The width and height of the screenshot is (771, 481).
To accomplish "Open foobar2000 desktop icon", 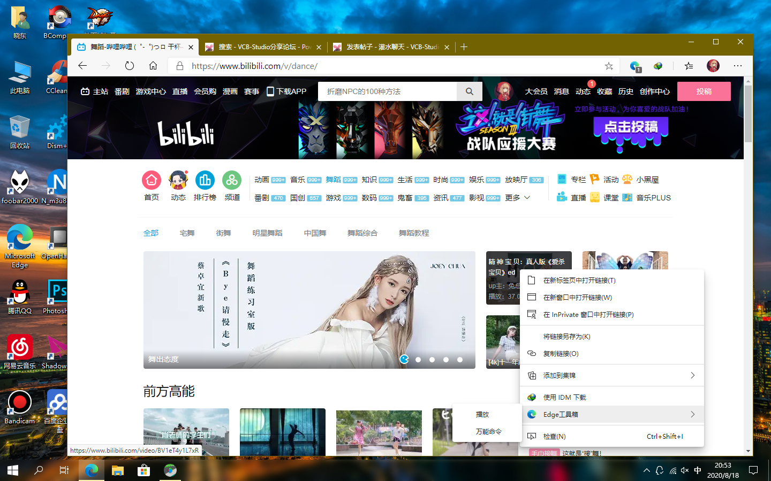I will [20, 187].
